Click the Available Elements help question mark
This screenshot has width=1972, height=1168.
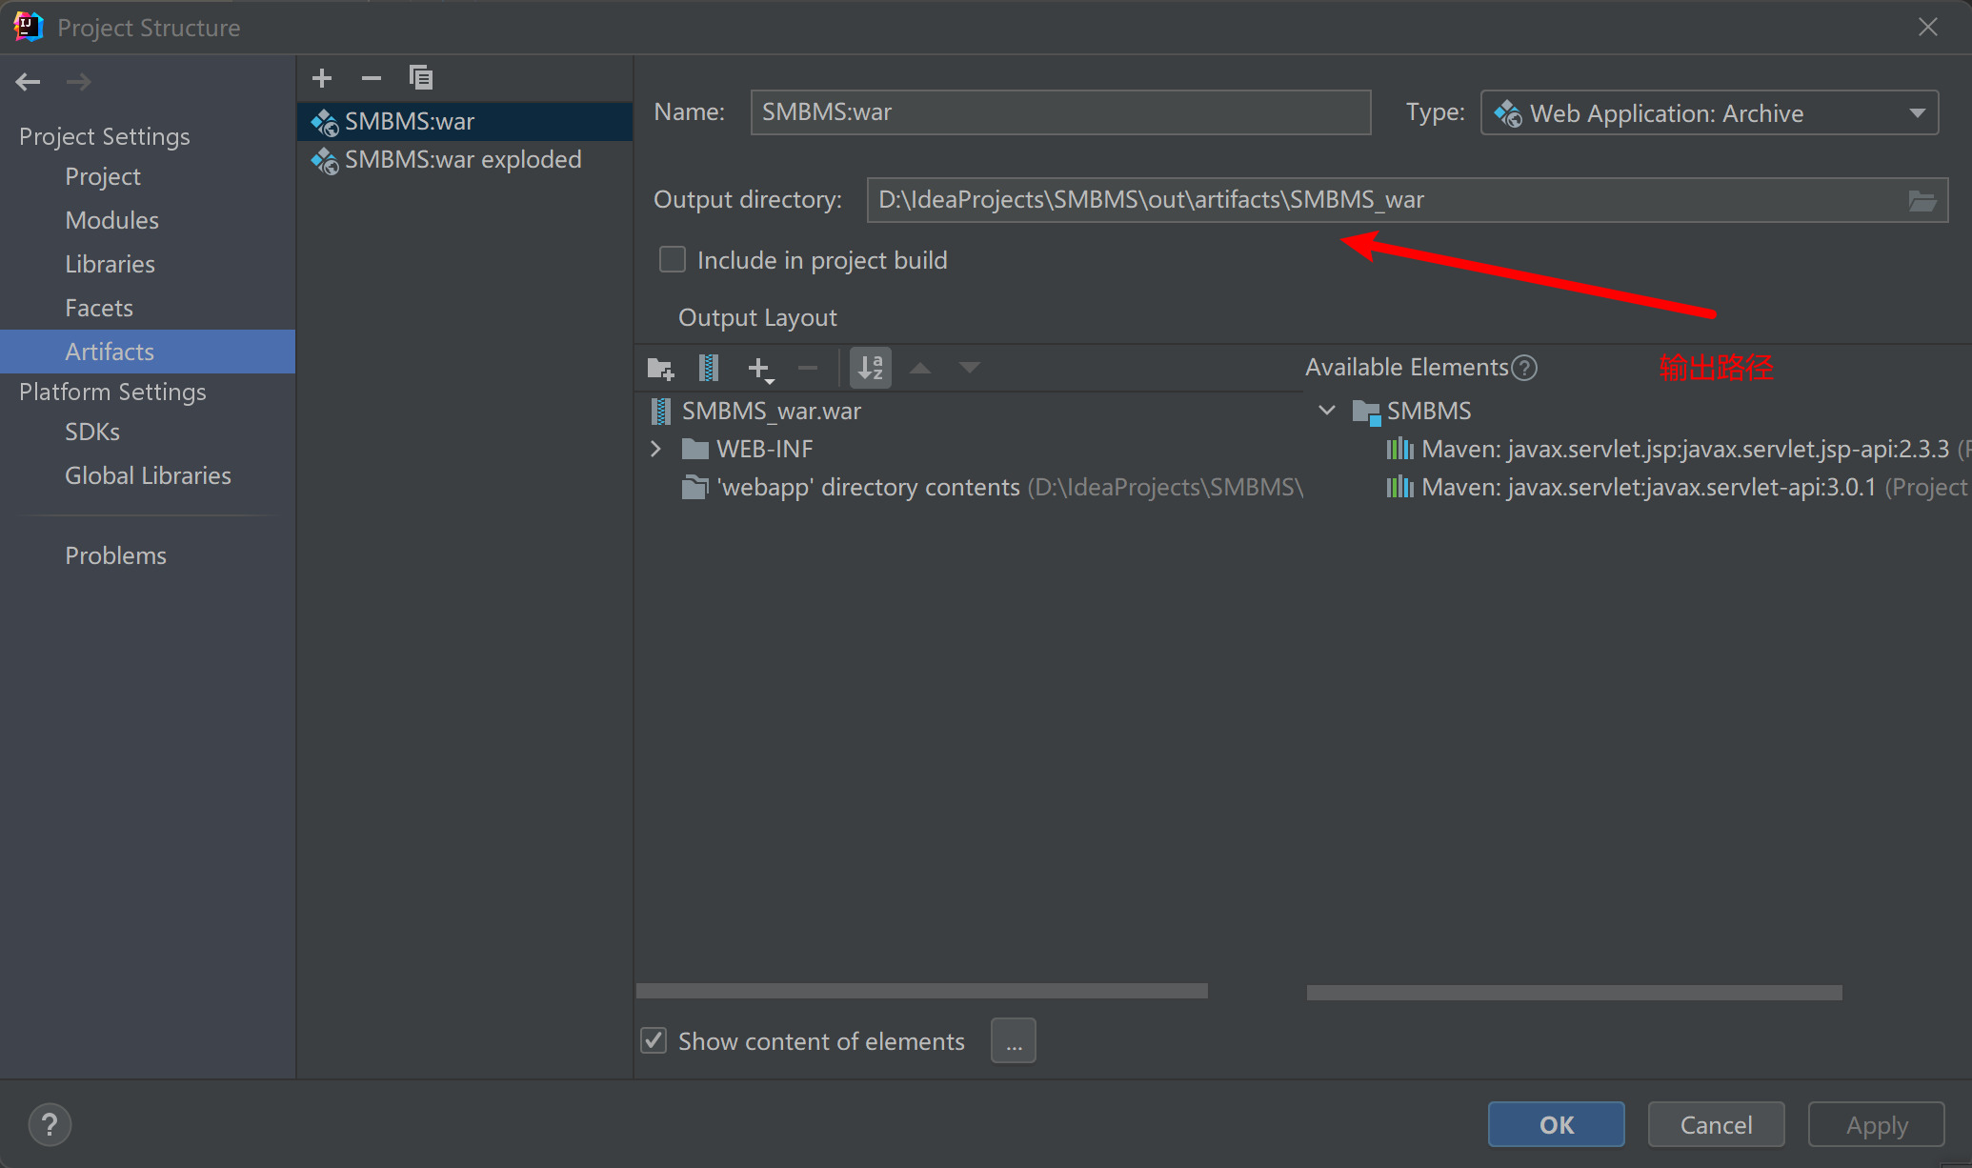coord(1524,368)
